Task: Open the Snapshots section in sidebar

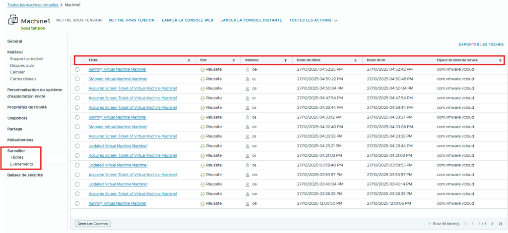Action: [x=17, y=118]
